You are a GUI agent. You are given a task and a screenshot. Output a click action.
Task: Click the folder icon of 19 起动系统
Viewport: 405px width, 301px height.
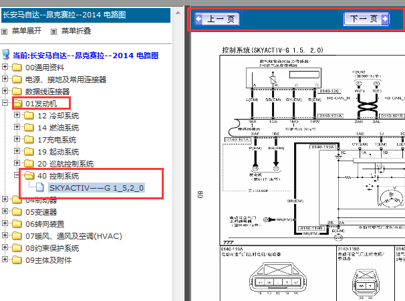click(29, 152)
